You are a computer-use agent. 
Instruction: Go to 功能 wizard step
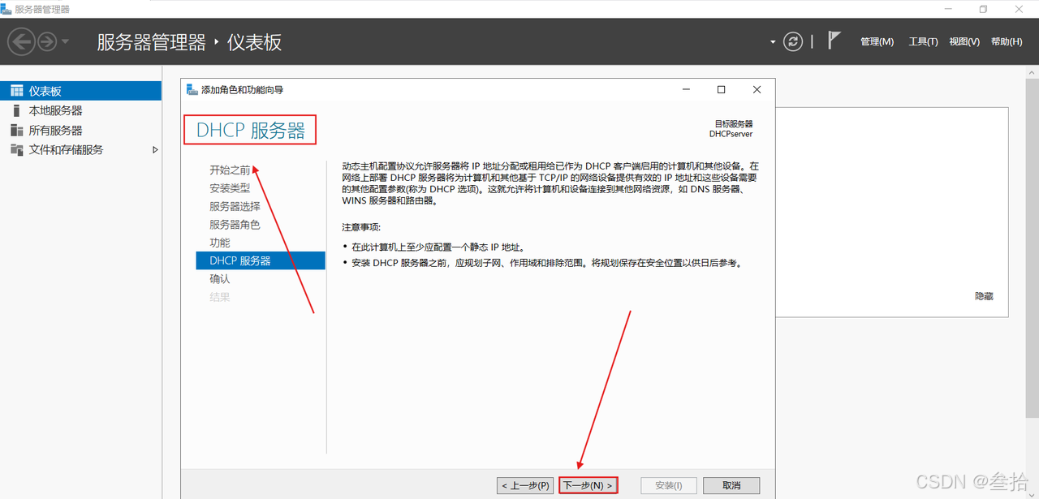pos(220,243)
